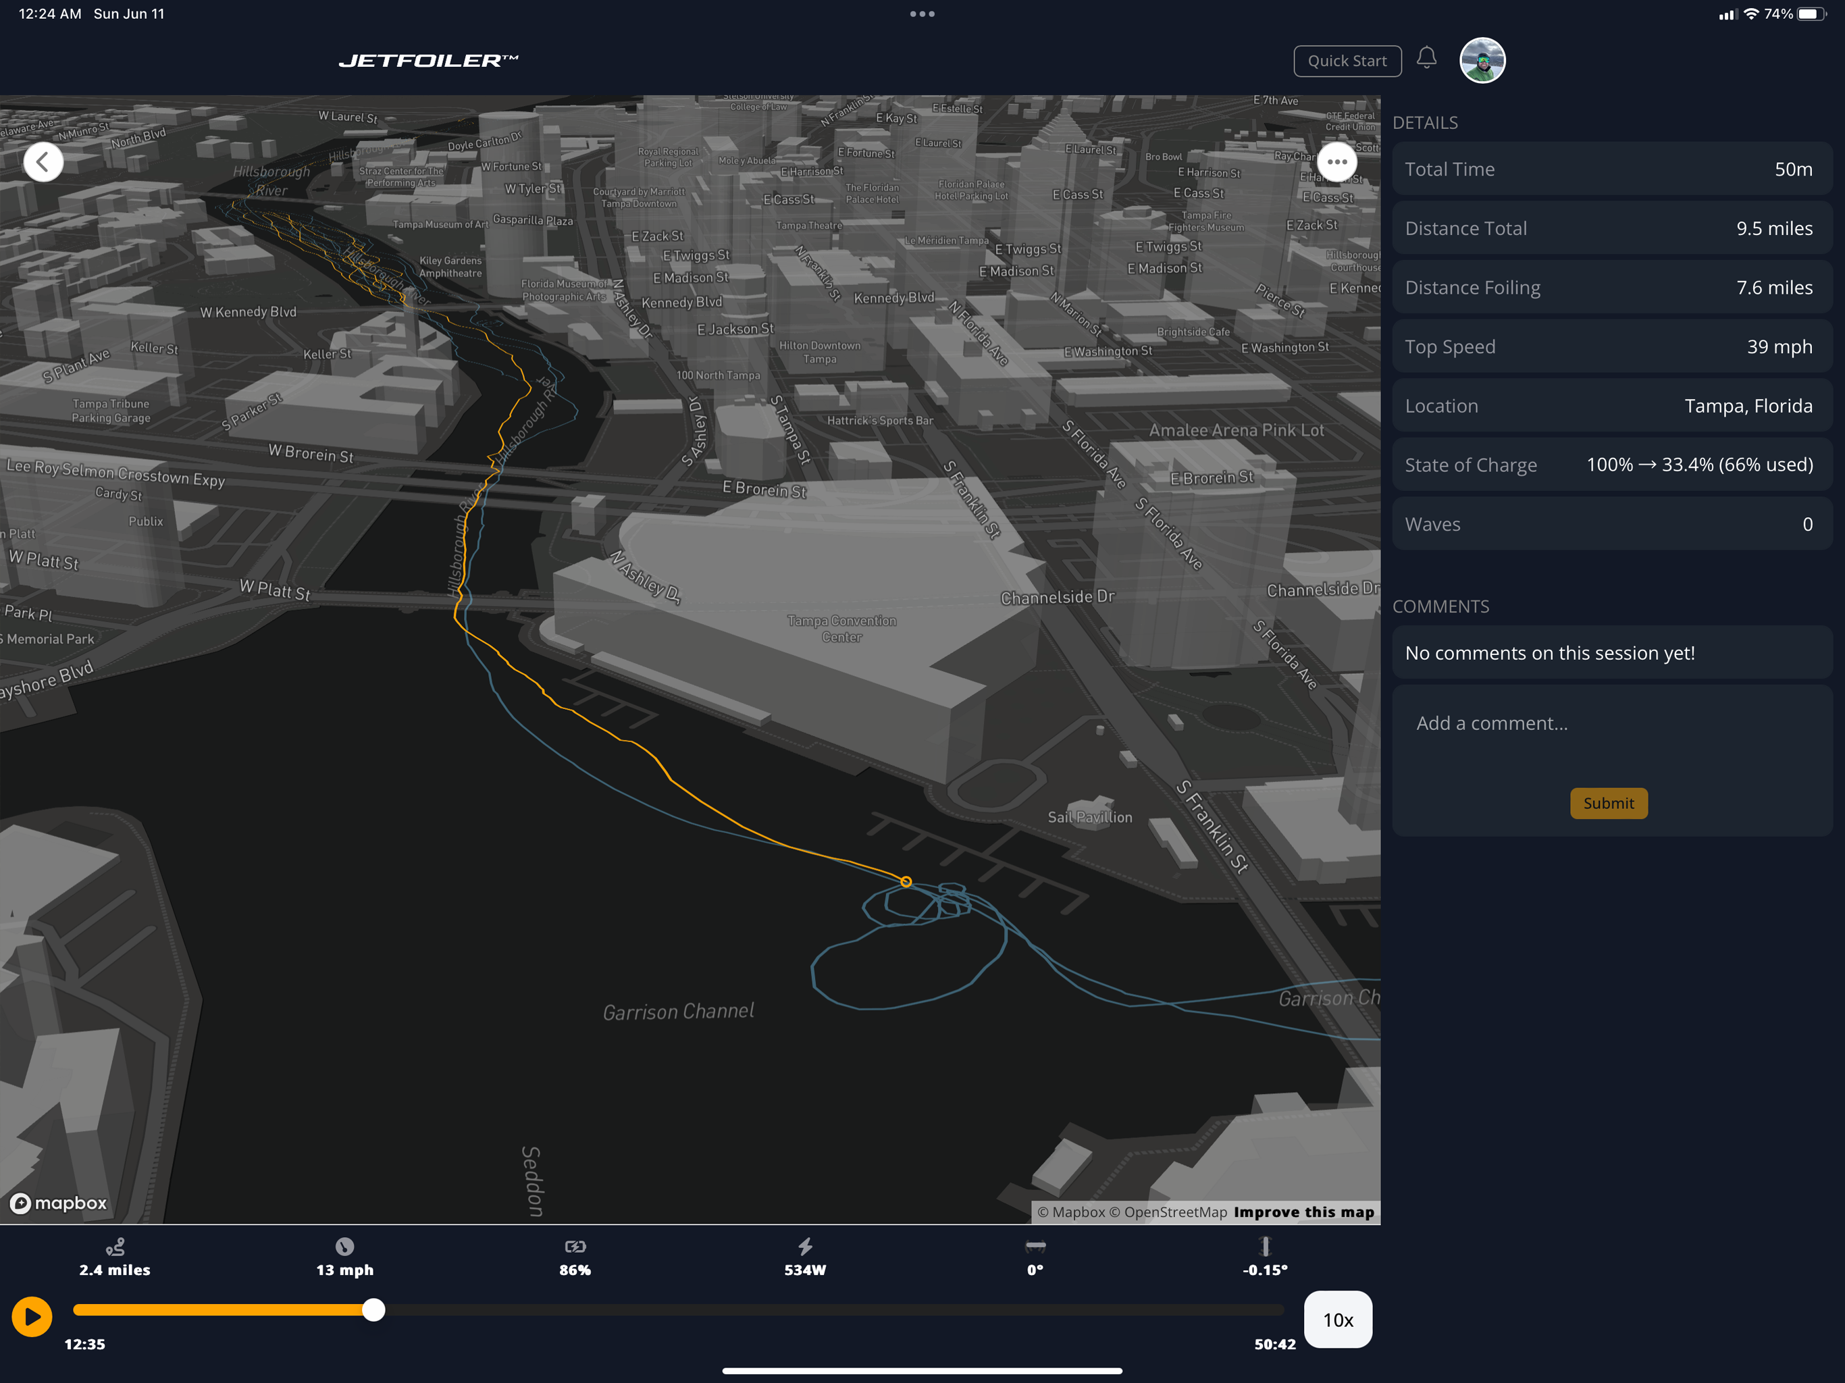Image resolution: width=1845 pixels, height=1383 pixels.
Task: Click the Amalee Arena Pink Lot label
Action: [1236, 429]
